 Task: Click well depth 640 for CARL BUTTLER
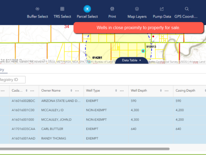point(133,129)
